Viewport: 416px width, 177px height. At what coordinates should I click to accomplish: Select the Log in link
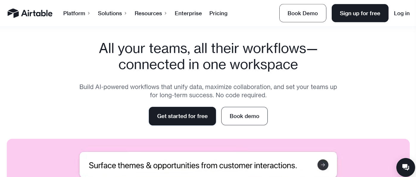point(401,13)
